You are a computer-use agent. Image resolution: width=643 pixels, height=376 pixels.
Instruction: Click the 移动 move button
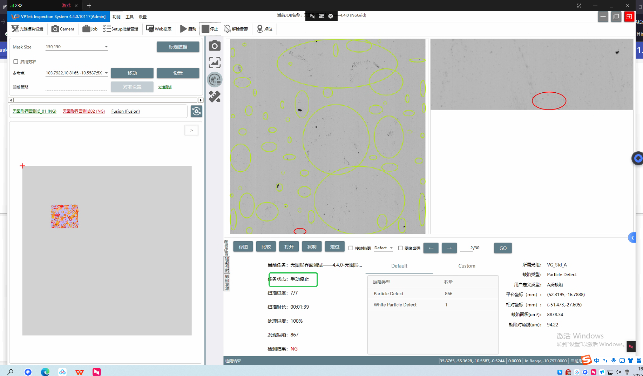(132, 73)
